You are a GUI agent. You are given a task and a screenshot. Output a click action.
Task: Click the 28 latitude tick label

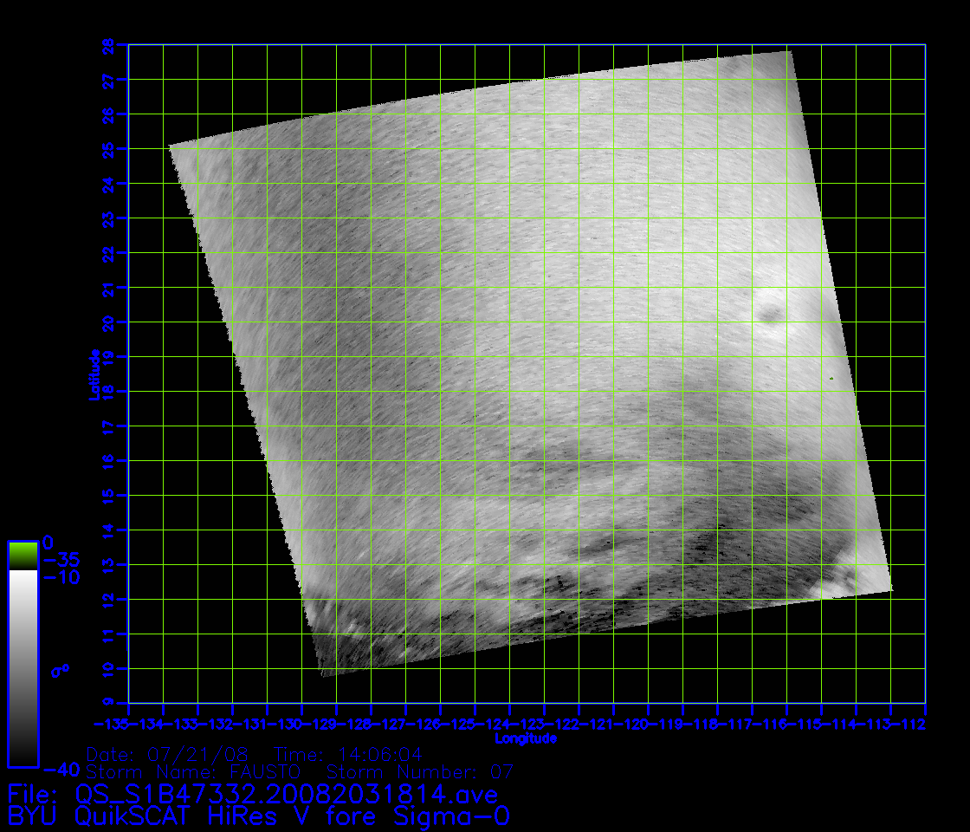108,44
